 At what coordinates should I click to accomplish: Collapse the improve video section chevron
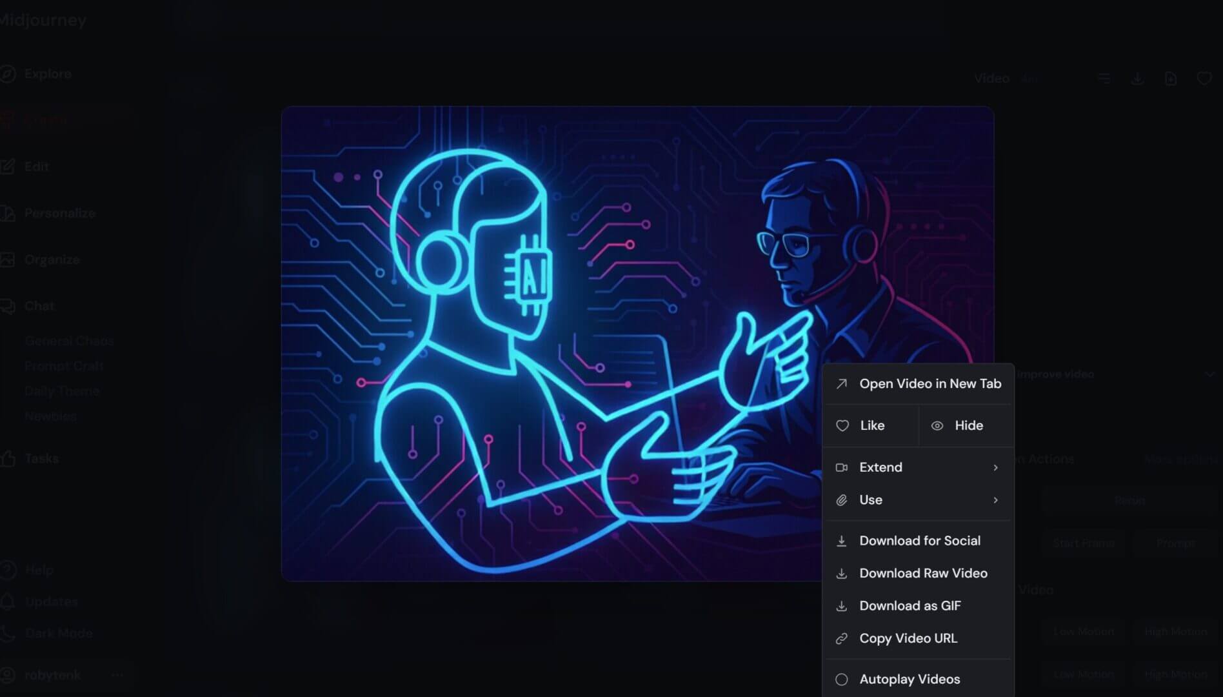click(x=1209, y=375)
